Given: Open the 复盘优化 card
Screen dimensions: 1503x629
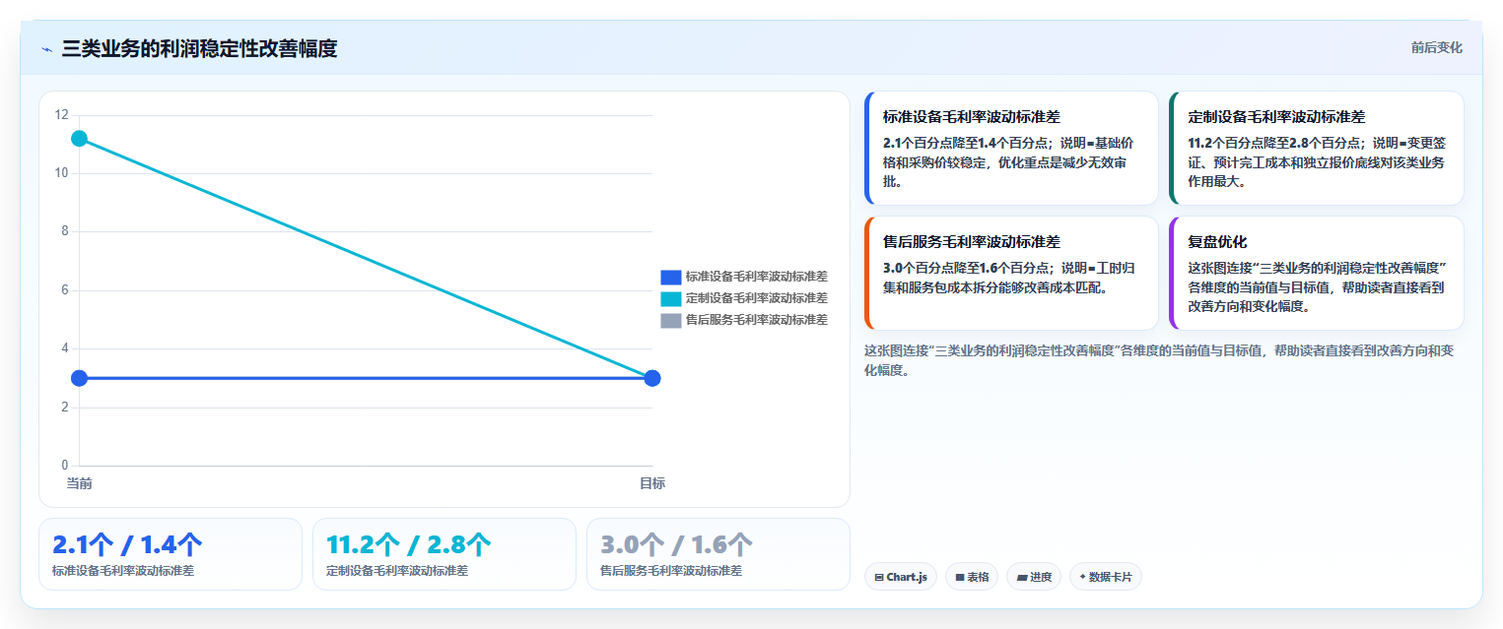Looking at the screenshot, I should 1317,273.
